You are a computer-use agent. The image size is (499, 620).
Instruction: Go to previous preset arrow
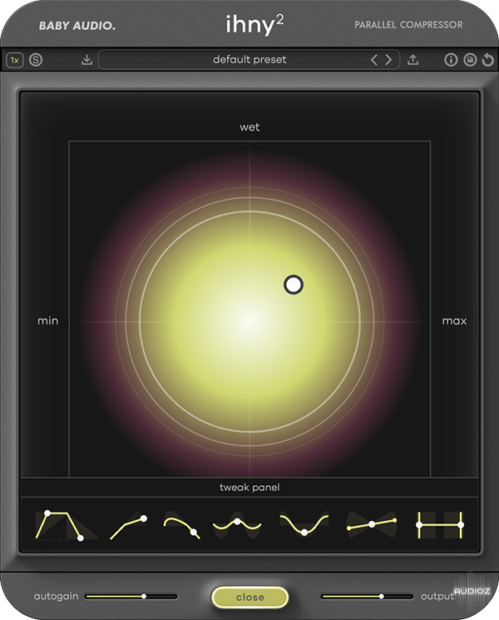(x=374, y=60)
